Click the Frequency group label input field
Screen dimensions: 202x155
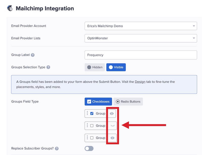coord(140,55)
